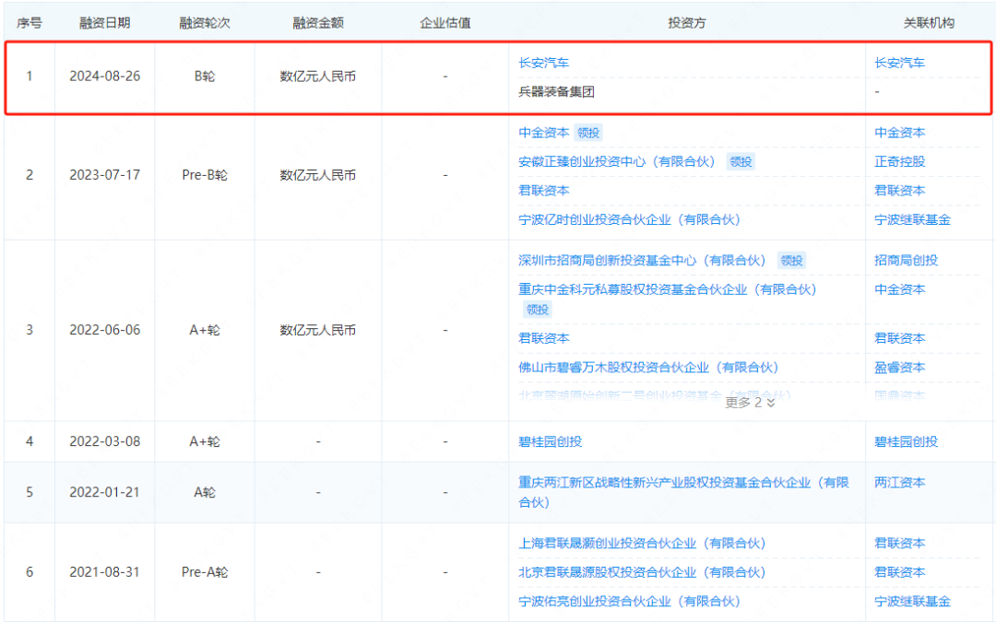Open 重庆两江新区战略性新兴产业股权投资基金 link

click(x=683, y=492)
